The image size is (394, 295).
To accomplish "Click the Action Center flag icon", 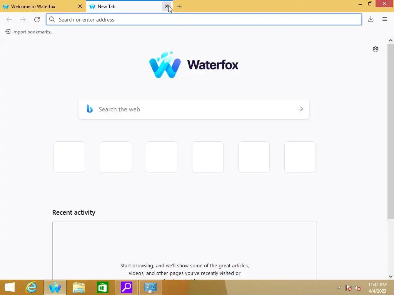I will point(348,288).
